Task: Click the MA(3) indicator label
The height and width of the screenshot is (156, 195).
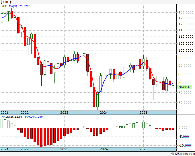Action: coord(13,6)
